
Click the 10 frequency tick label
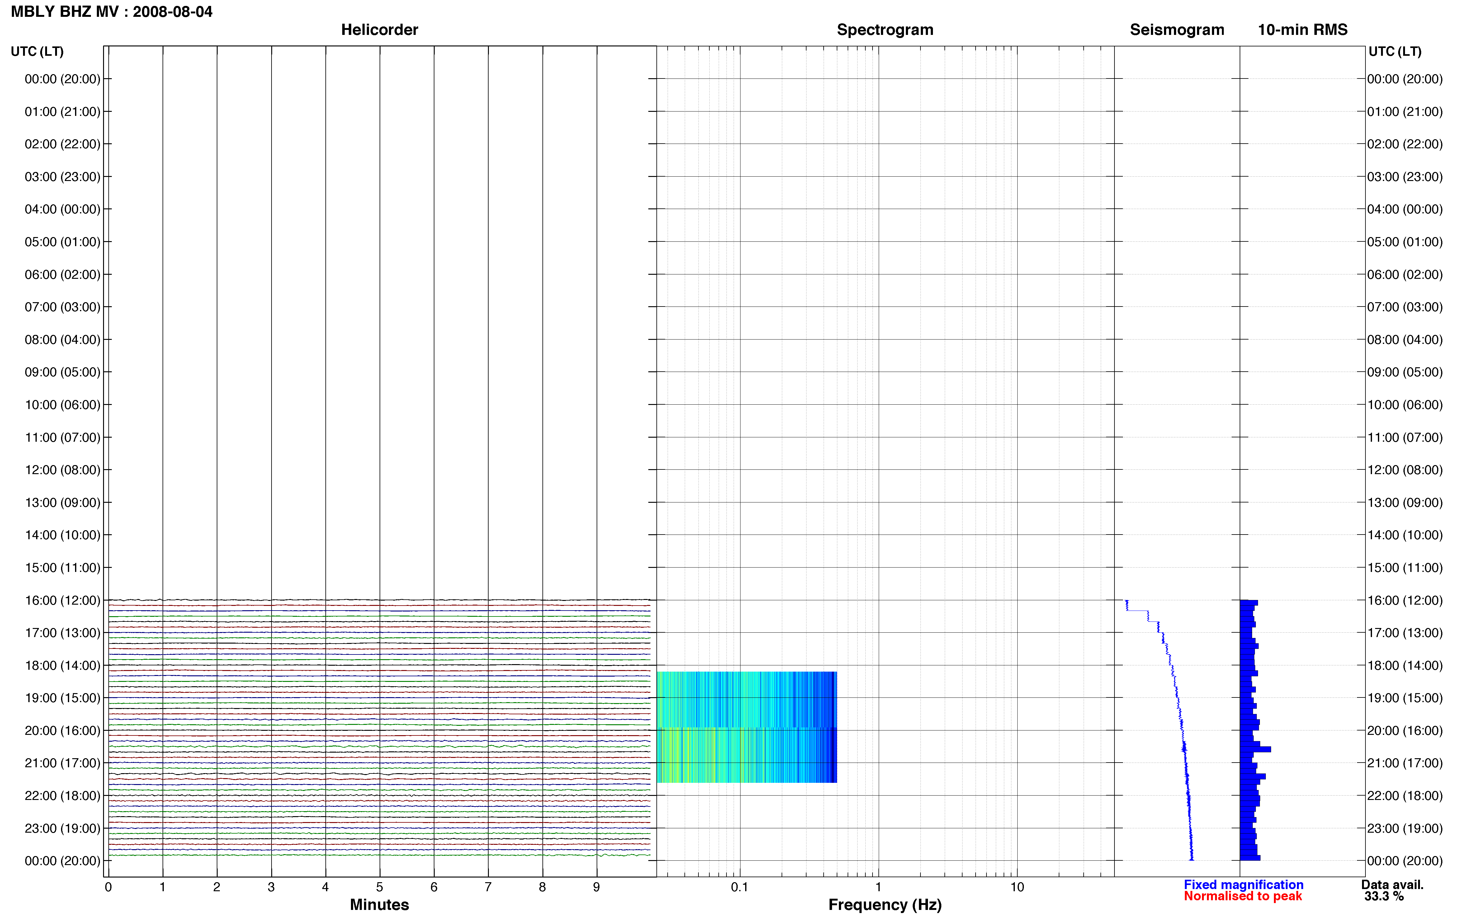[x=1017, y=887]
